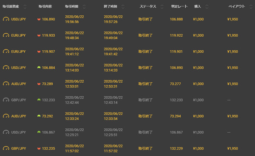Click judgment rate 132.229
Image resolution: width=255 pixels, height=156 pixels.
(176, 148)
